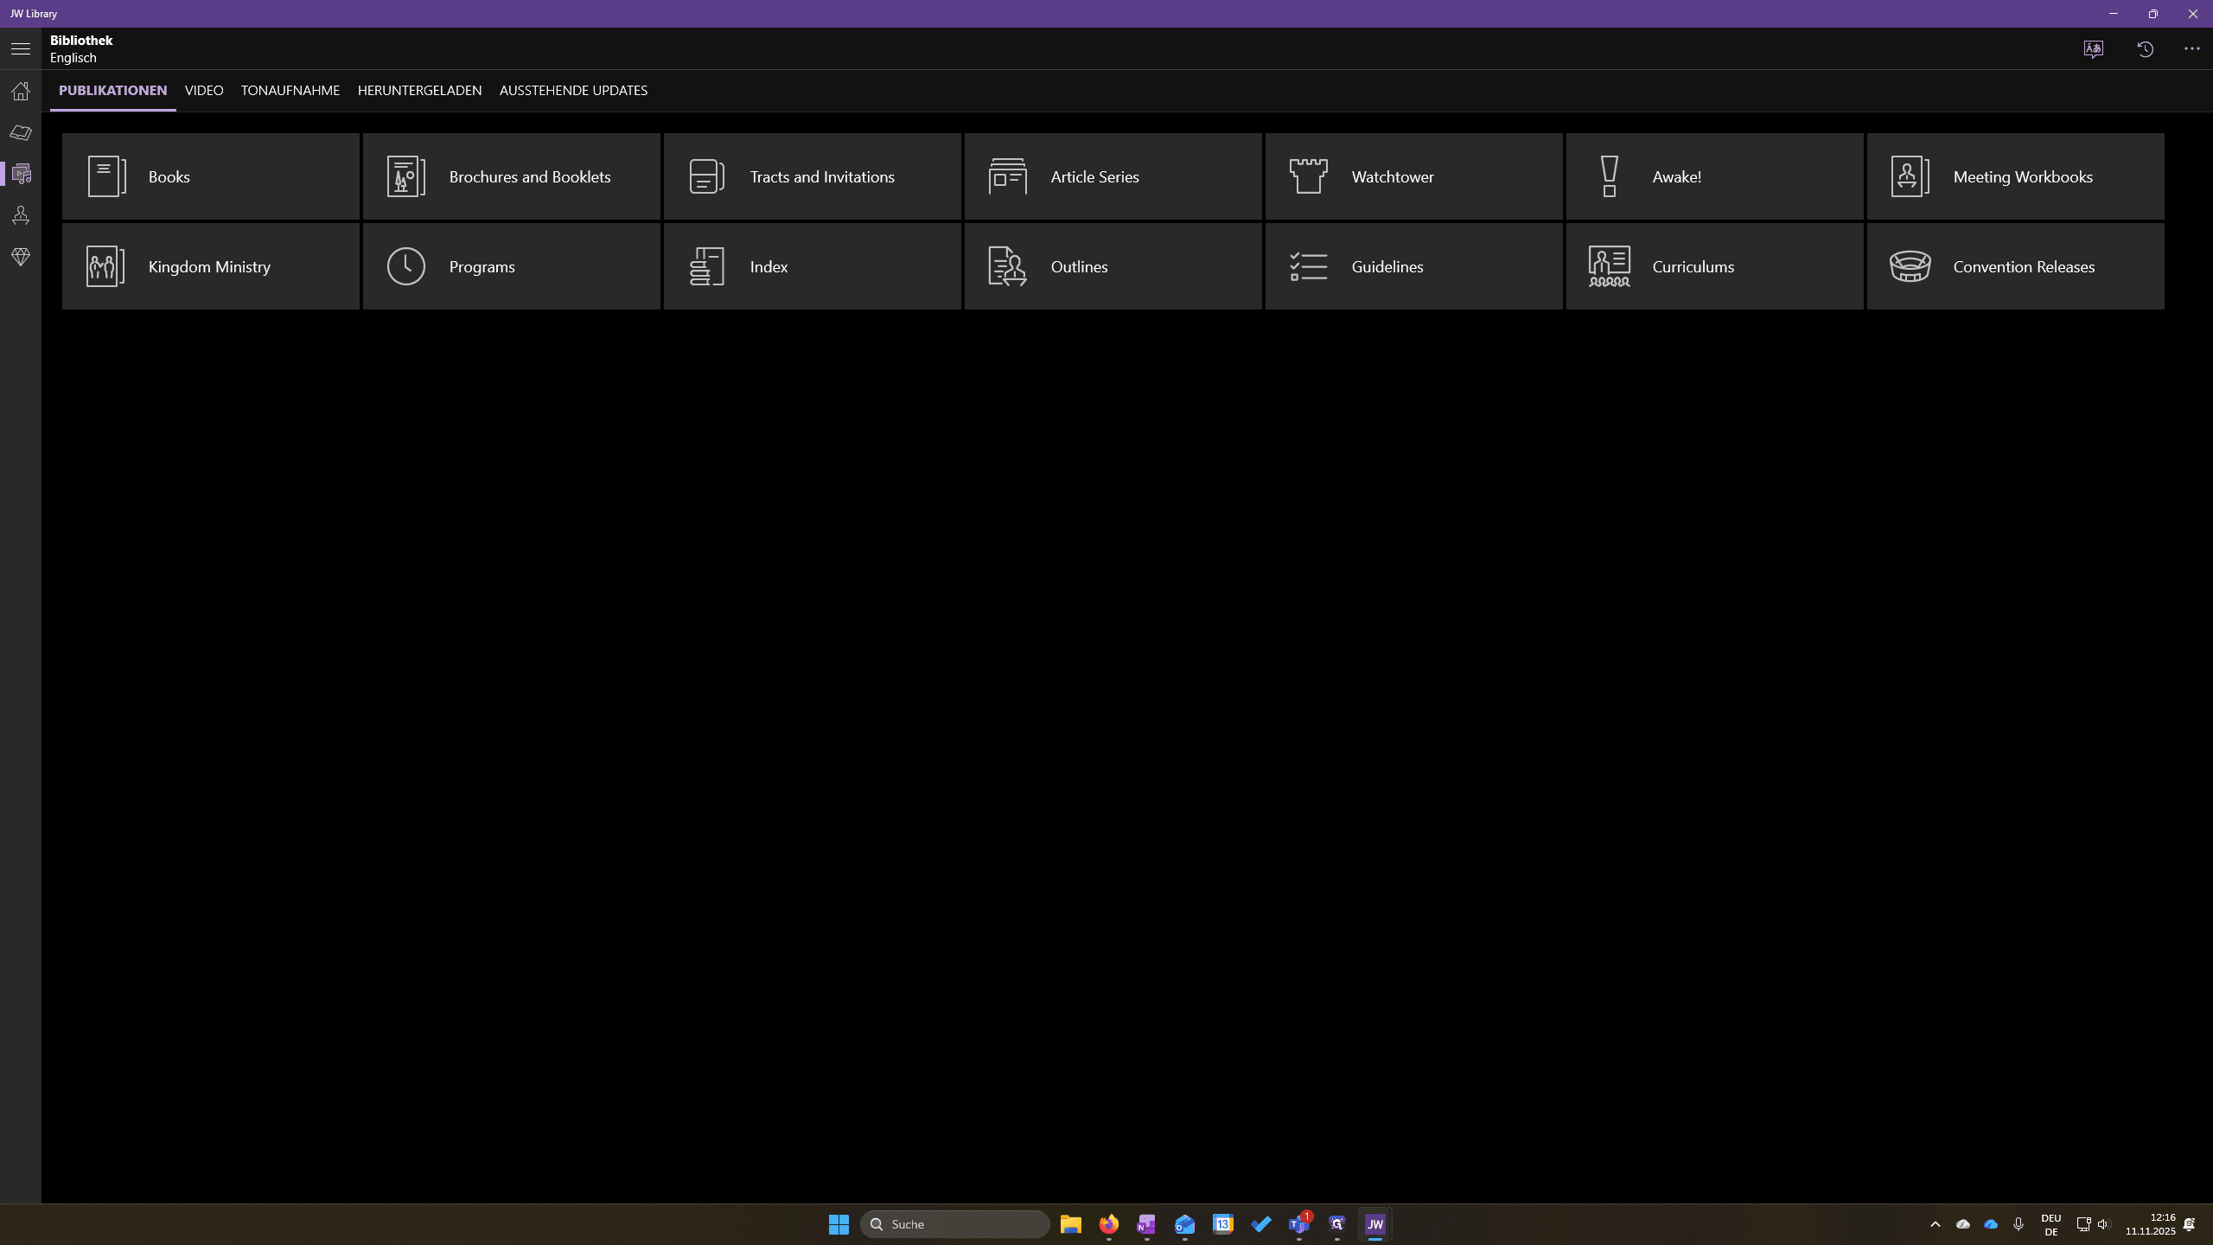This screenshot has height=1245, width=2213.
Task: Open the Programs clock tile
Action: pos(512,266)
